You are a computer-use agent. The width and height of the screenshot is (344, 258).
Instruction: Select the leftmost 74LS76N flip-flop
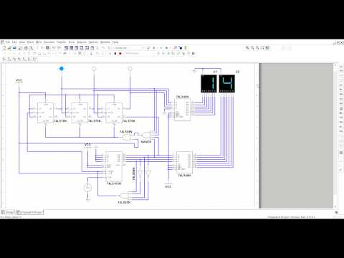coord(45,113)
